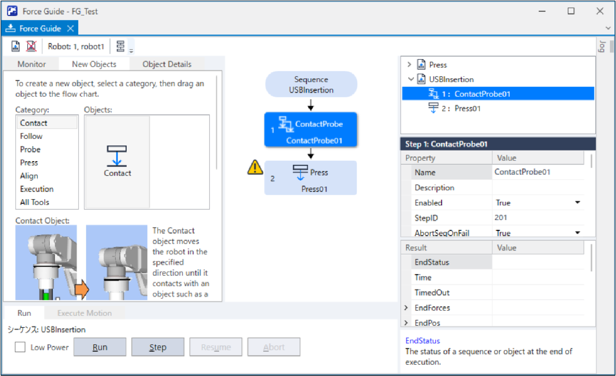The height and width of the screenshot is (376, 616).
Task: Click the delete sequence icon with red X
Action: click(x=31, y=46)
